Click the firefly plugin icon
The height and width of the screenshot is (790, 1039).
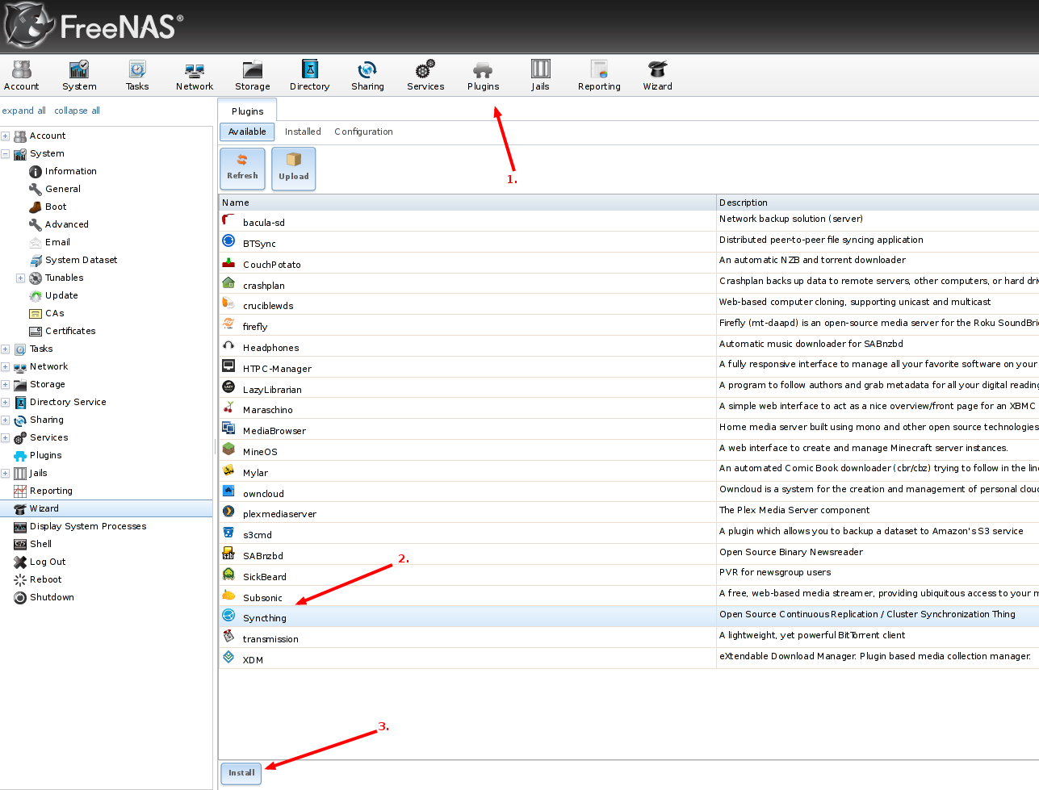click(228, 324)
